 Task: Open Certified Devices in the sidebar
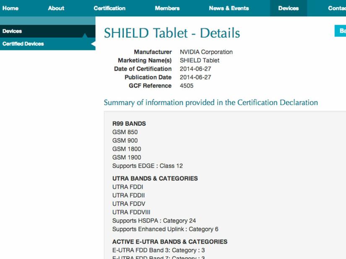click(23, 44)
